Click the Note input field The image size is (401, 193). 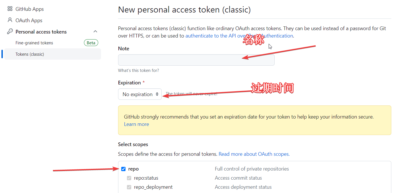[x=196, y=60]
